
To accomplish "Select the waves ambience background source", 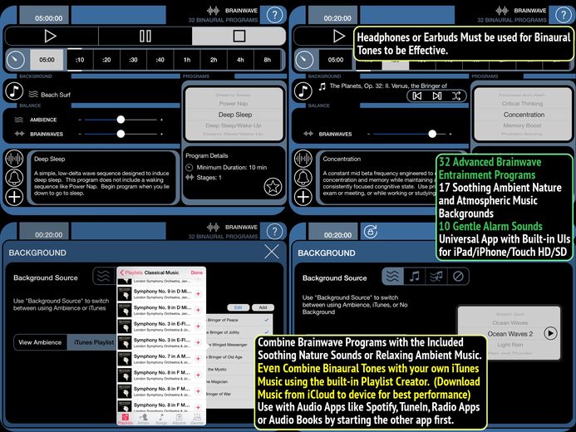I will tap(392, 277).
